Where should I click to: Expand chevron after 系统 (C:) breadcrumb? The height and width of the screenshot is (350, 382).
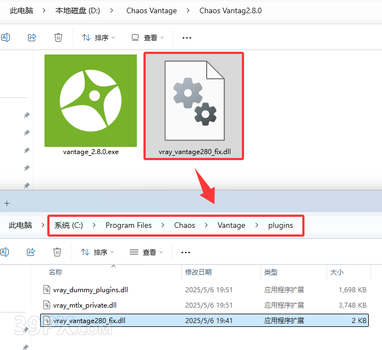coord(94,225)
